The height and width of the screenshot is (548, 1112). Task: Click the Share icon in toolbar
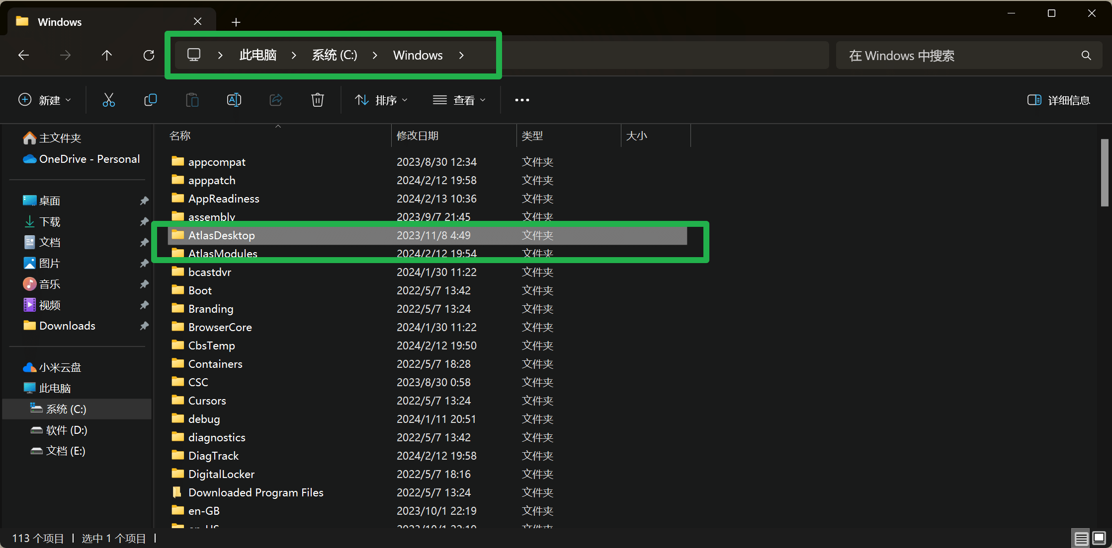click(276, 100)
